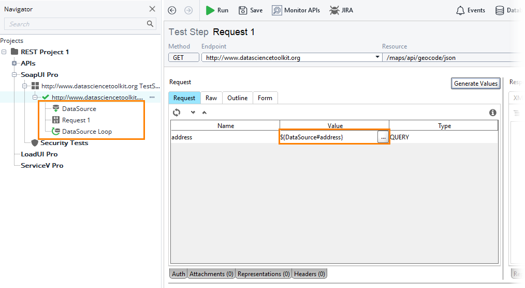Collapse the REST Project 1 node
The image size is (525, 288).
tap(4, 52)
